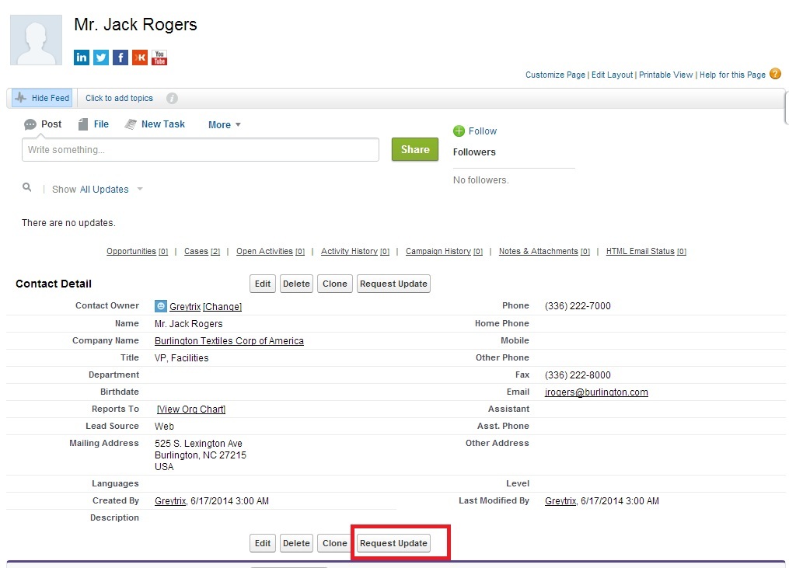Viewport: 789px width, 568px height.
Task: Open the Twitter profile icon
Action: (x=100, y=57)
